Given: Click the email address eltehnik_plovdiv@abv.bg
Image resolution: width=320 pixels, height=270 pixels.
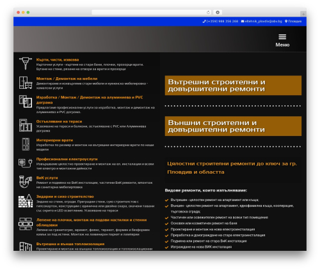Looking at the screenshot, I should (264, 21).
